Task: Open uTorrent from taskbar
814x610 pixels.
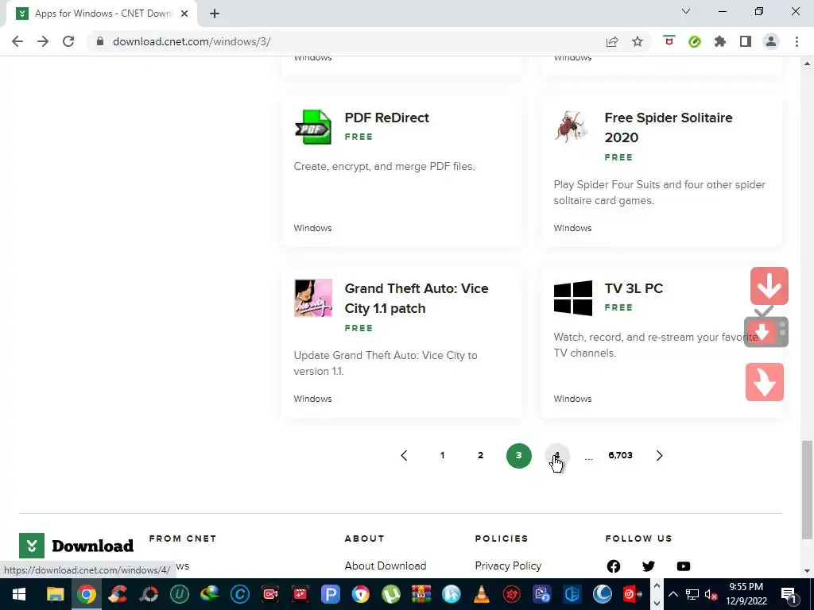Action: click(391, 594)
